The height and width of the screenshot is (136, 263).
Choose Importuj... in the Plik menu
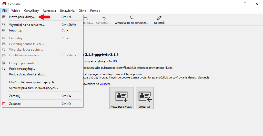pyautogui.click(x=42, y=30)
